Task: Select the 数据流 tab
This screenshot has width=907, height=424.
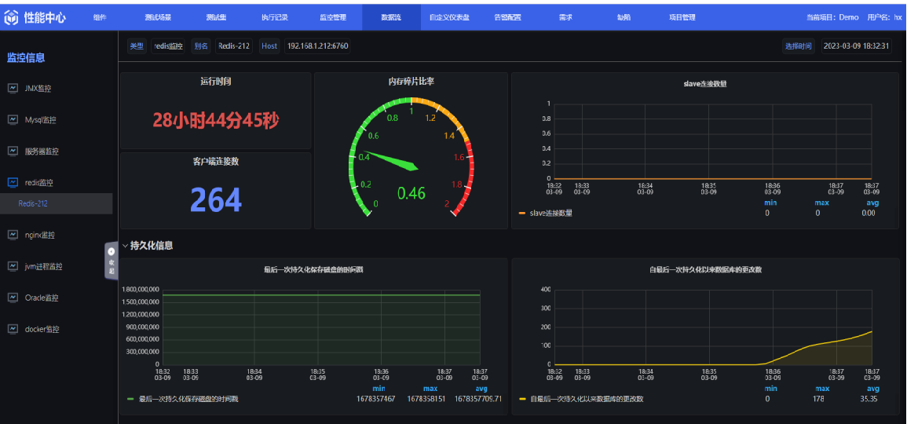Action: pyautogui.click(x=391, y=17)
